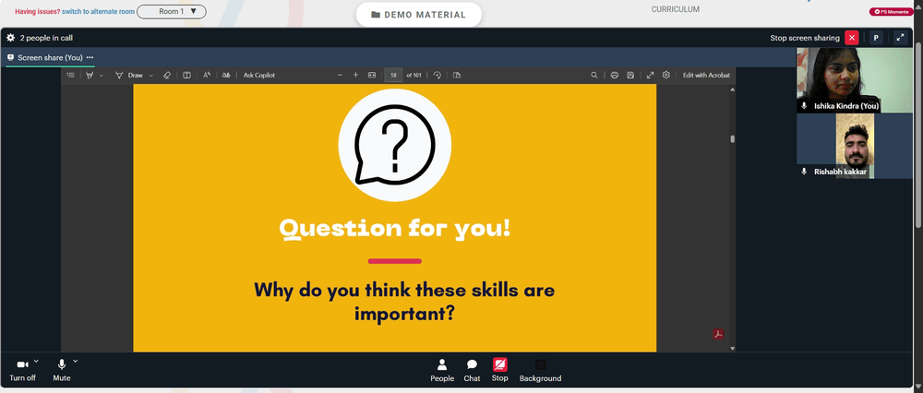
Task: Open the Room 1 dropdown
Action: tap(172, 11)
